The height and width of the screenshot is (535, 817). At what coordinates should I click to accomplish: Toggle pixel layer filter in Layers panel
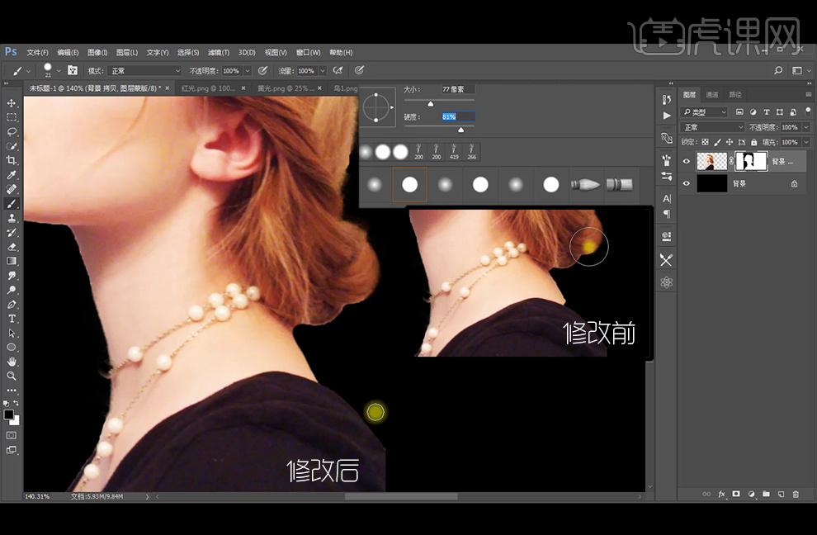739,112
